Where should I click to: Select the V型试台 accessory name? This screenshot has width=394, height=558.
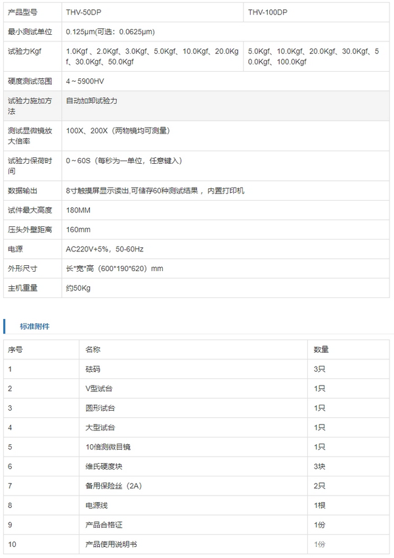(98, 389)
